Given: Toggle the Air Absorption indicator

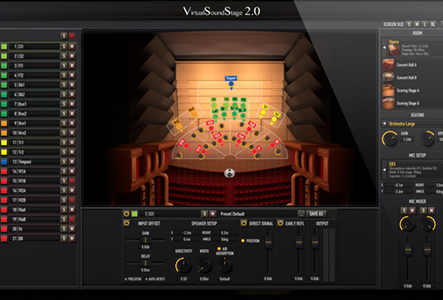Looking at the screenshot, I should tap(219, 249).
